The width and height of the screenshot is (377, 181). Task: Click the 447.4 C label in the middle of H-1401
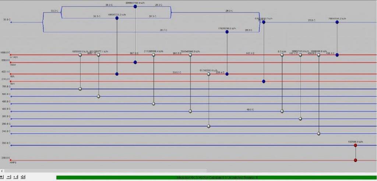[250, 53]
